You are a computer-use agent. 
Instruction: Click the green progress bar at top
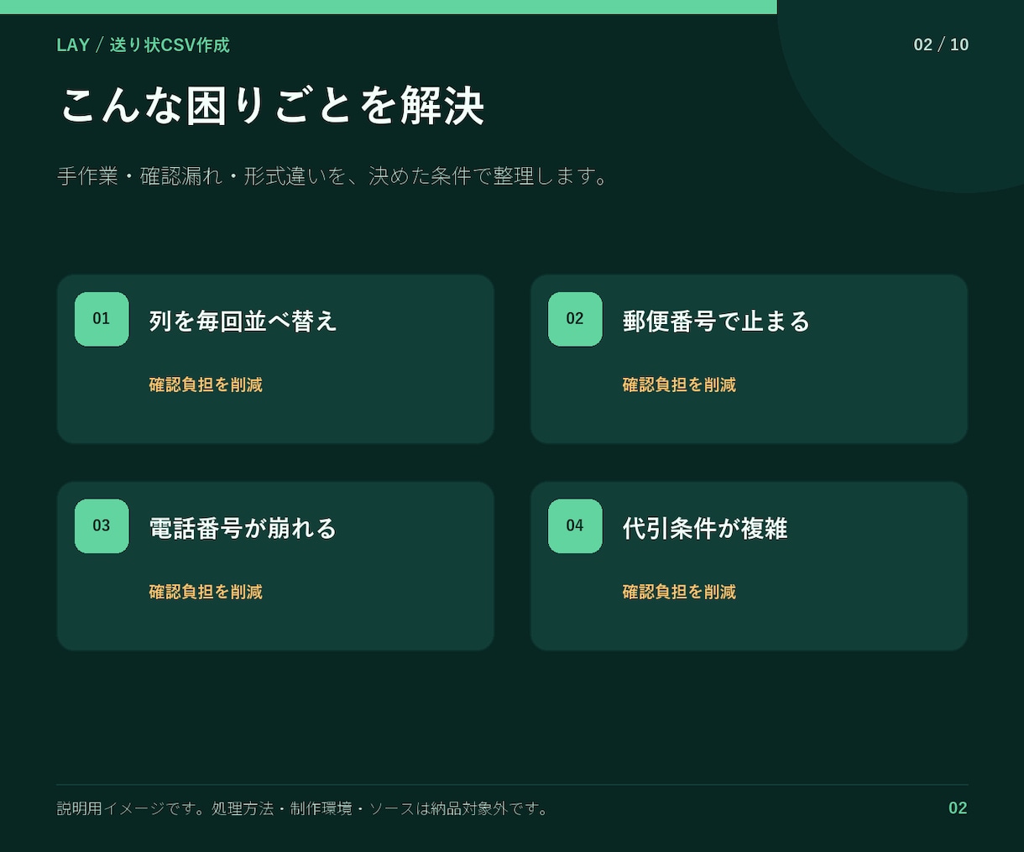tap(389, 7)
